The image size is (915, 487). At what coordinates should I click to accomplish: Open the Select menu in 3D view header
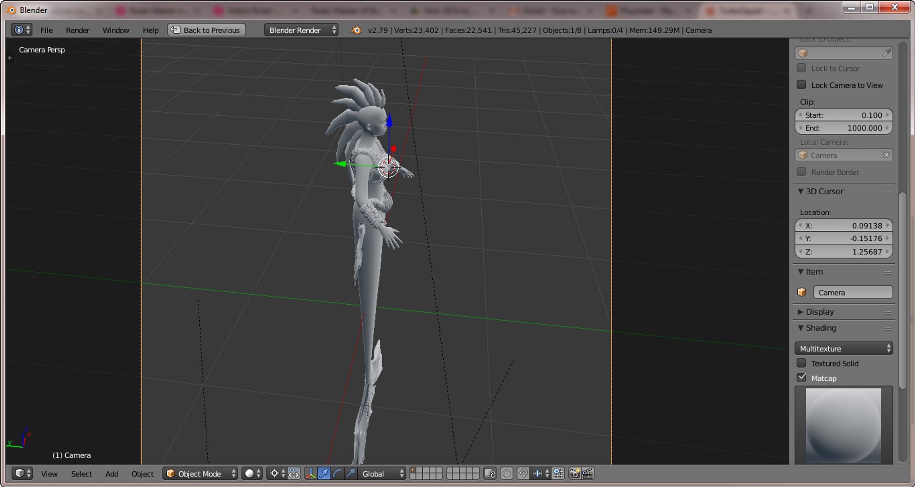(x=81, y=474)
